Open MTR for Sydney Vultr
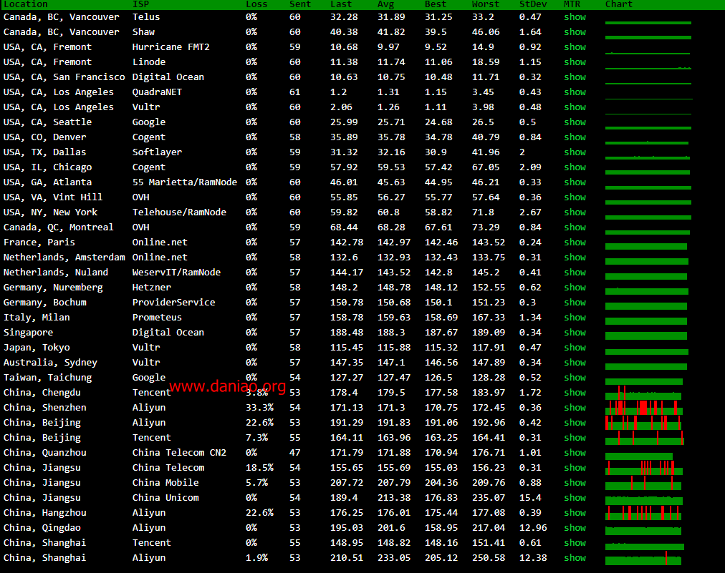The width and height of the screenshot is (725, 573). [x=575, y=363]
